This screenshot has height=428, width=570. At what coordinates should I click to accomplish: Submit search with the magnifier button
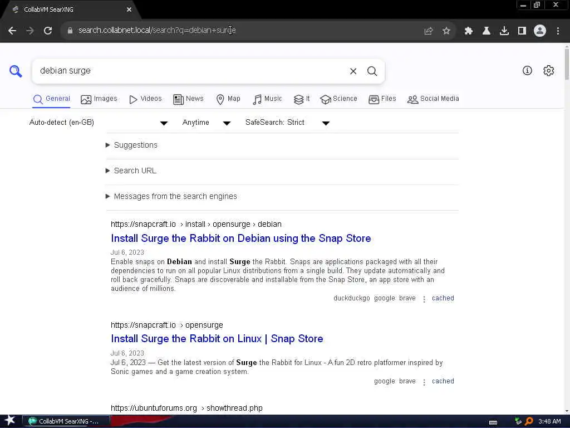372,71
